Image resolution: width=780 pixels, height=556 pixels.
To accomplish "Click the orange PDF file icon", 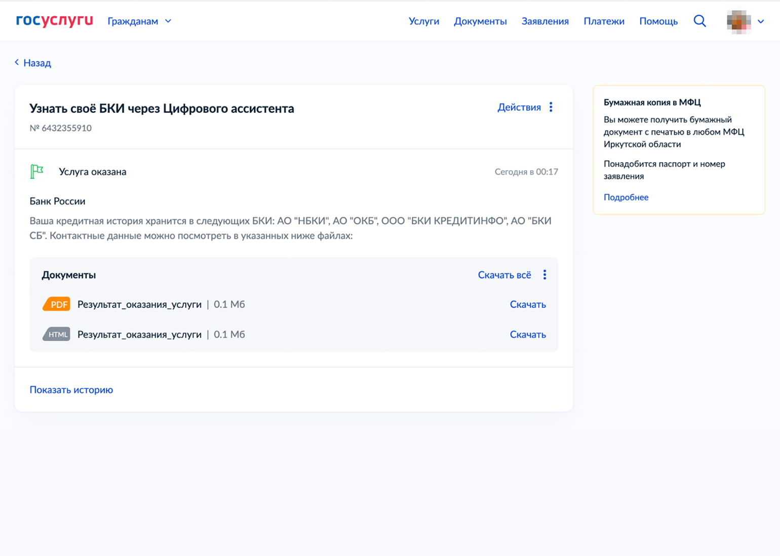I will tap(56, 304).
